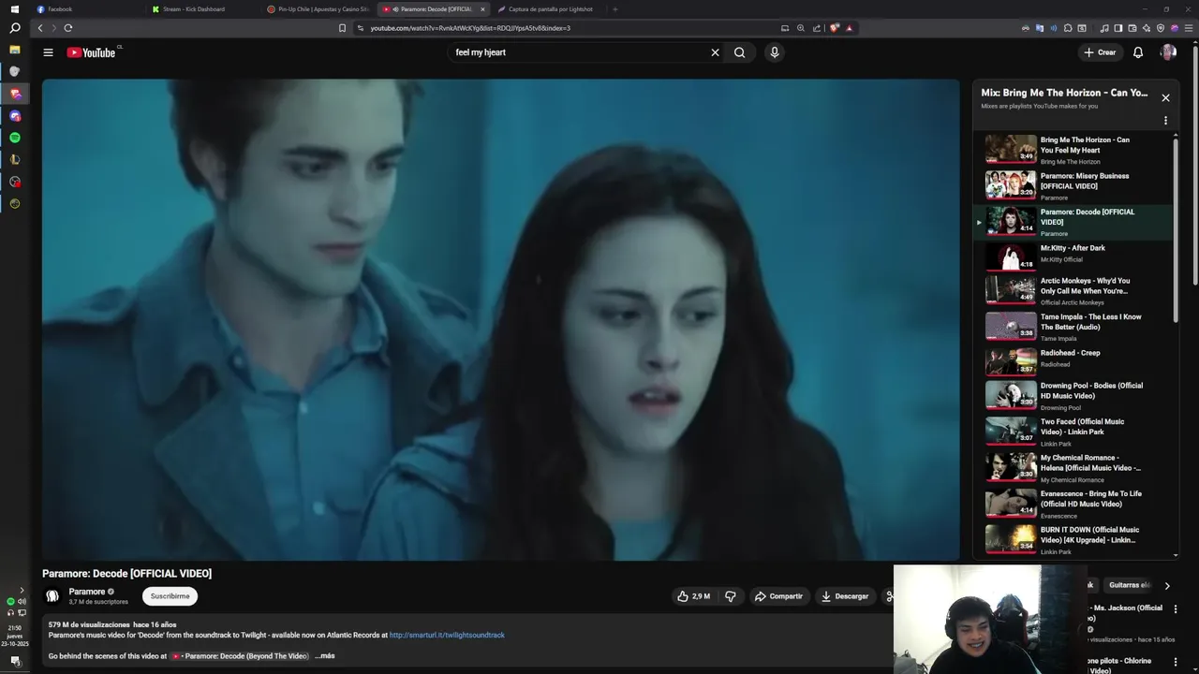Close the Paramore: Decode tab
The height and width of the screenshot is (674, 1199).
click(x=482, y=9)
